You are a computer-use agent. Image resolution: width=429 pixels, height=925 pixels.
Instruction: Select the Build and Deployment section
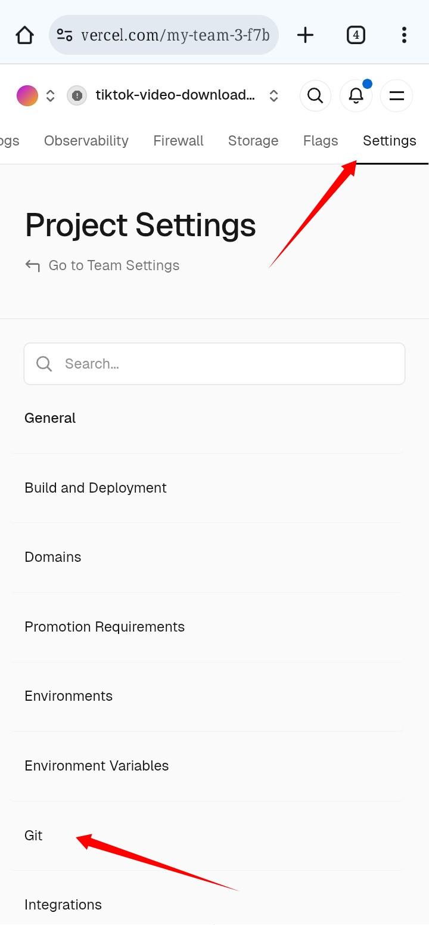click(95, 488)
